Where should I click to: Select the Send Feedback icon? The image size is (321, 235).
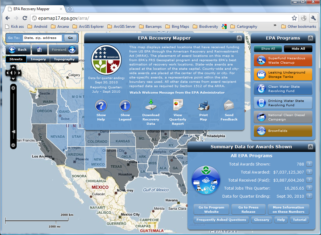tap(229, 106)
